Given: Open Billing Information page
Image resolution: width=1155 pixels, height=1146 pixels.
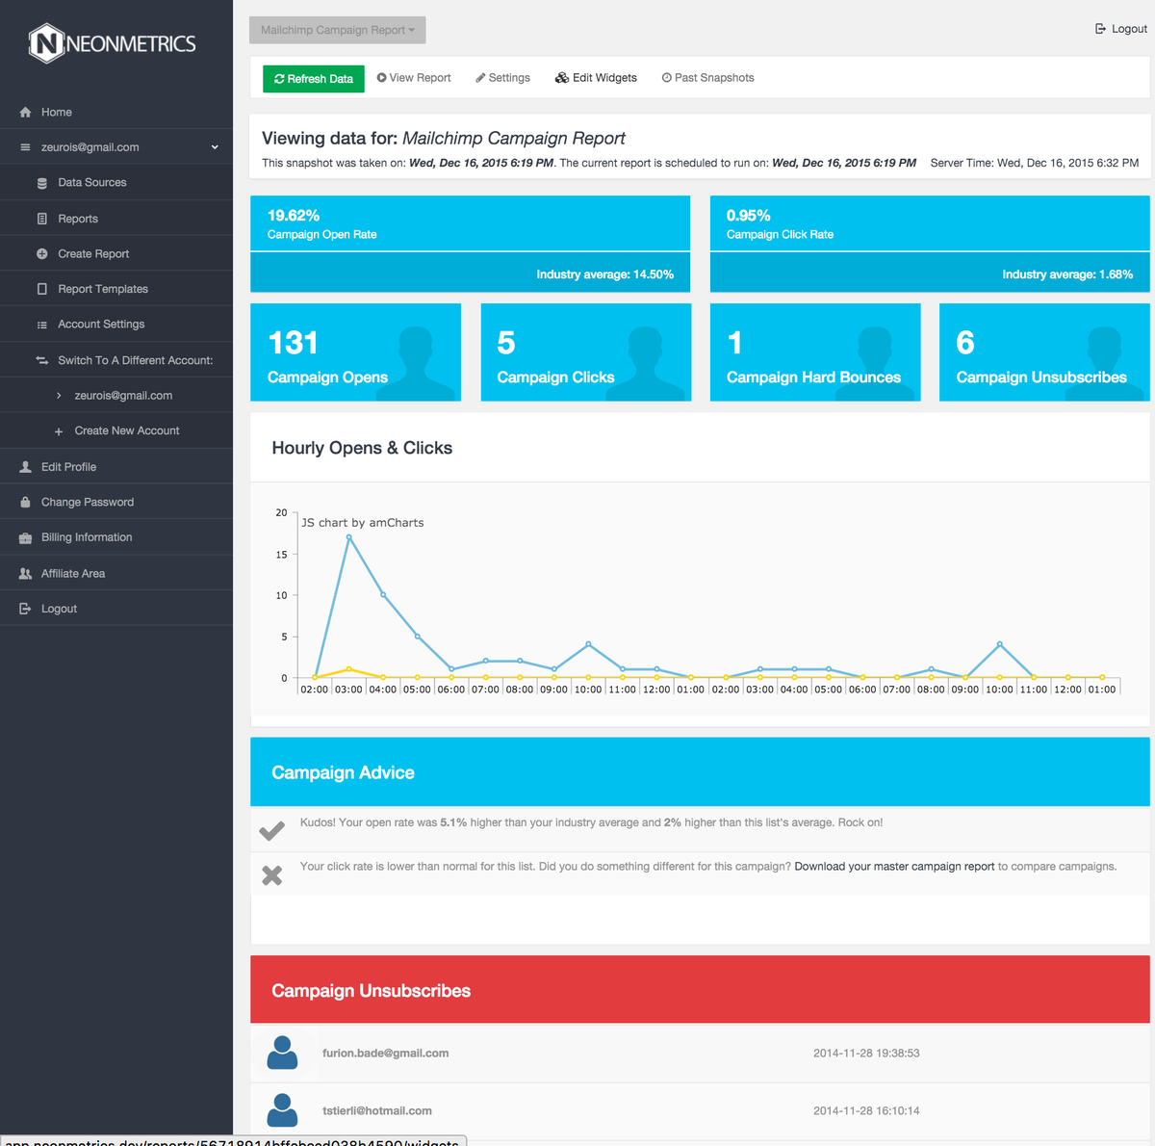Looking at the screenshot, I should point(116,537).
